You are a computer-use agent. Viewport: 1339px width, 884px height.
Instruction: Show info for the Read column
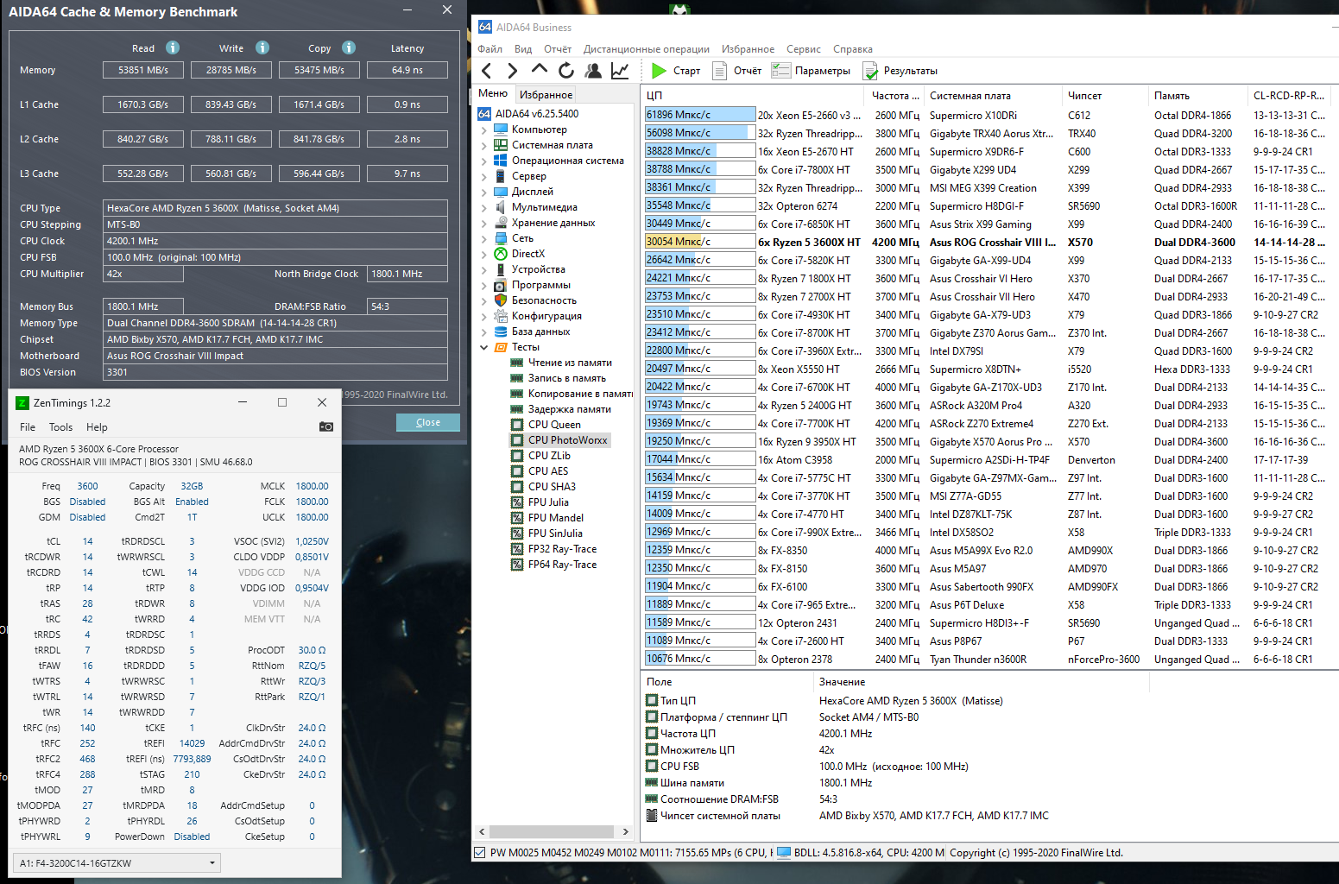[x=173, y=47]
